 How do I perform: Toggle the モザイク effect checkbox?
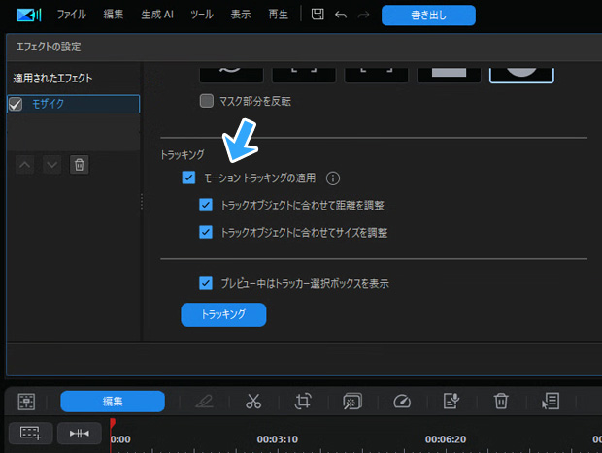point(16,104)
